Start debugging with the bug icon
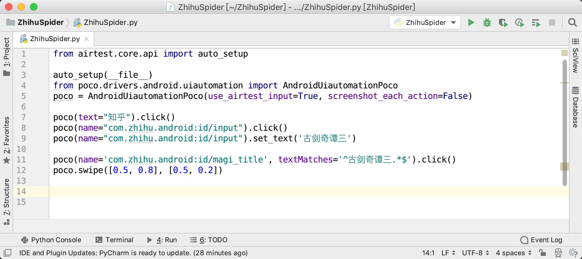Screen dimensions: 582x259 487,22
